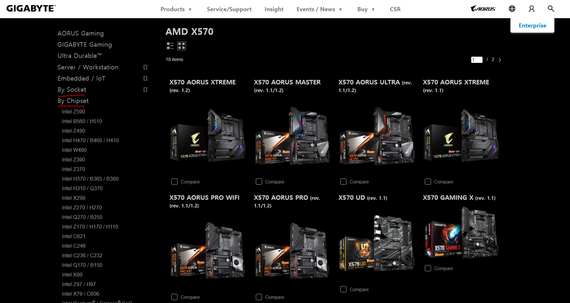This screenshot has height=303, width=570.
Task: Open X570 AORUS XTREME rev. 1.1 image
Action: tap(461, 136)
